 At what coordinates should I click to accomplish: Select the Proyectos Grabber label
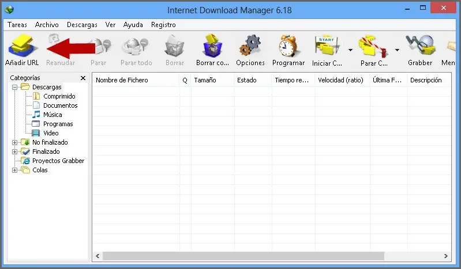(x=58, y=161)
